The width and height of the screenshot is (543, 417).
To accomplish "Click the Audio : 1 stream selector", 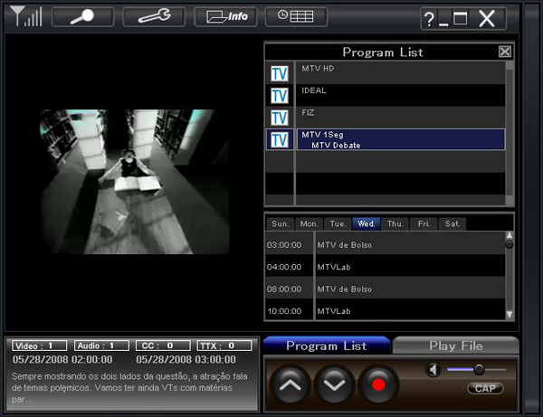I will point(101,346).
